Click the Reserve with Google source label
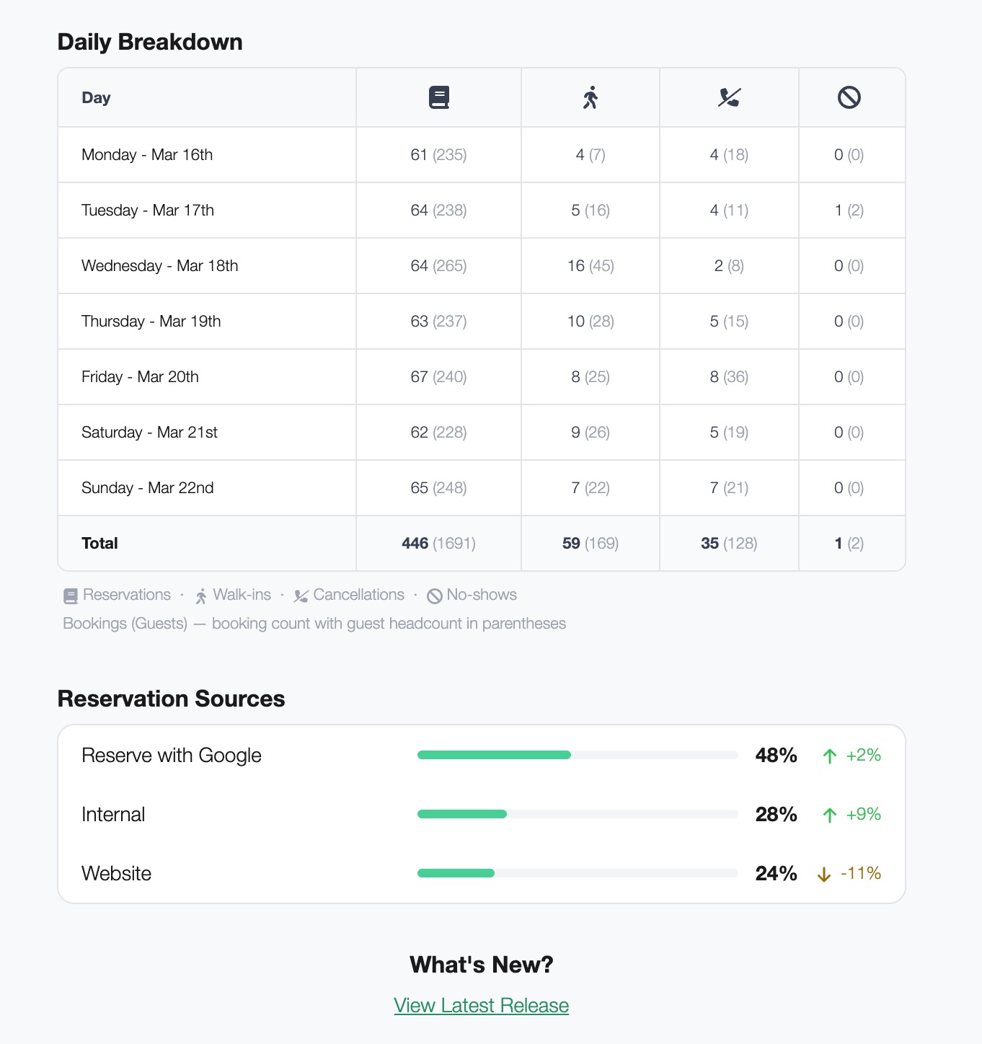Viewport: 982px width, 1044px height. pos(172,756)
